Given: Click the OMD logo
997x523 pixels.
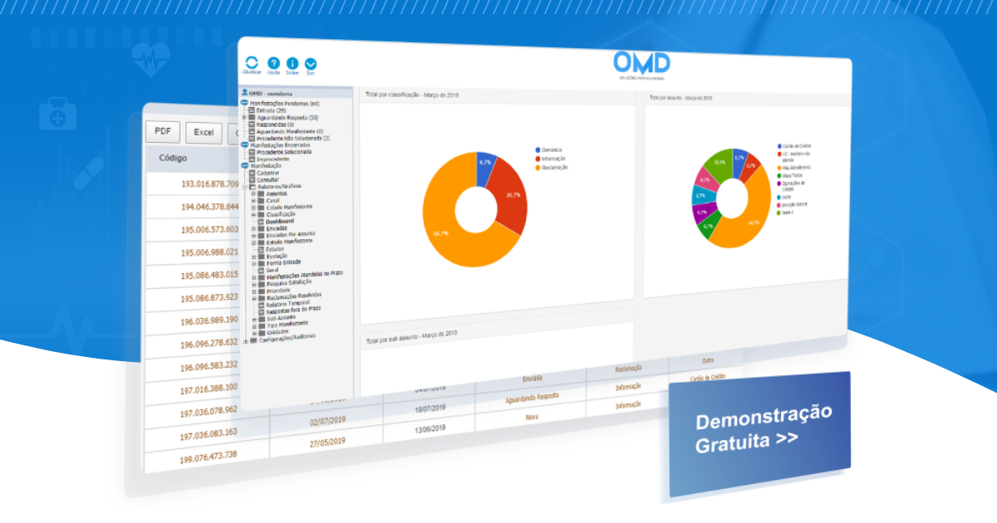Looking at the screenshot, I should (641, 62).
